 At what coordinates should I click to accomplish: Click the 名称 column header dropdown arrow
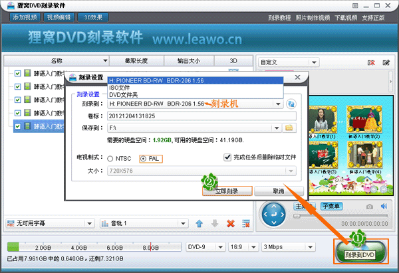coord(105,60)
